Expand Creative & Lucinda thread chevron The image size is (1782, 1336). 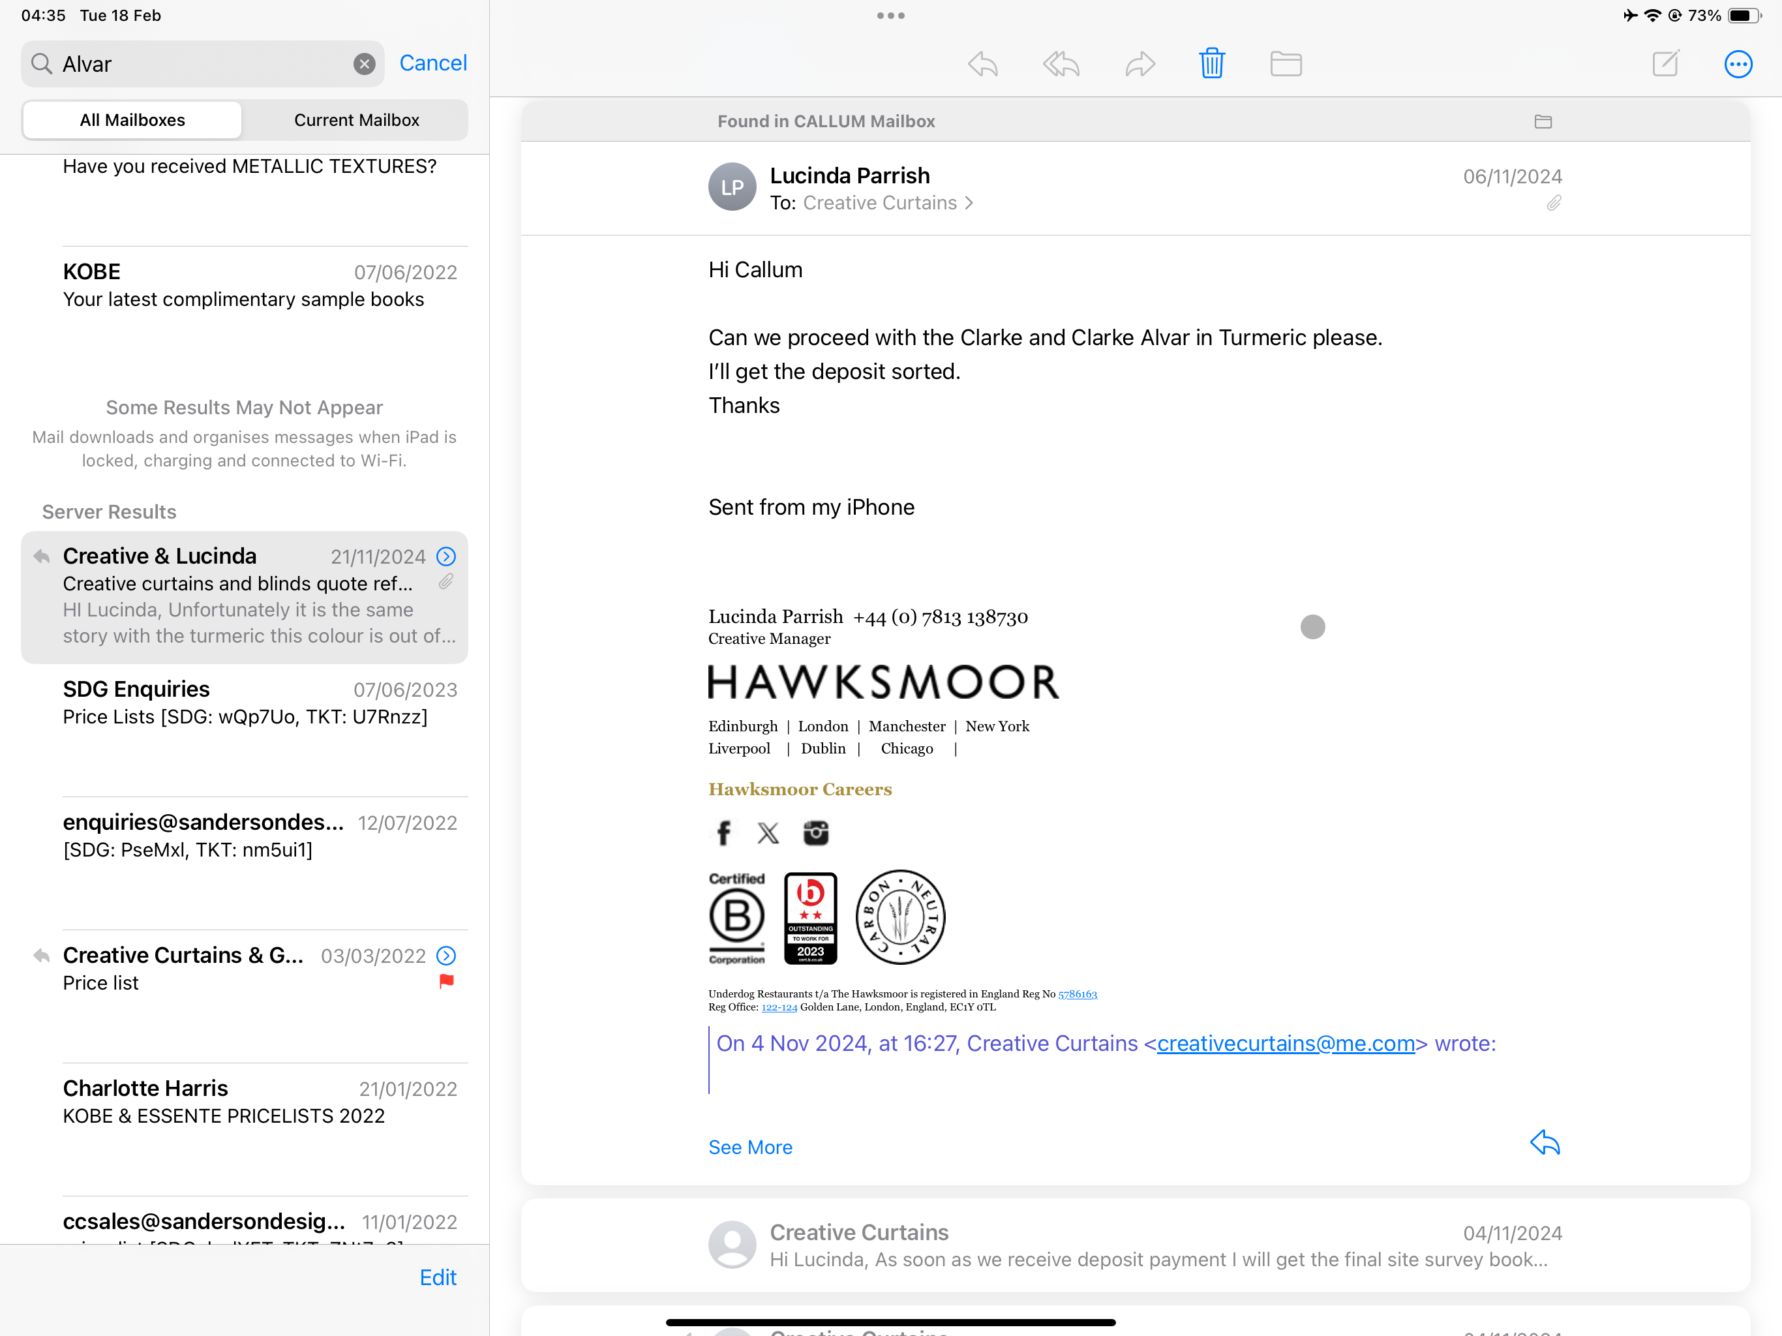(445, 557)
